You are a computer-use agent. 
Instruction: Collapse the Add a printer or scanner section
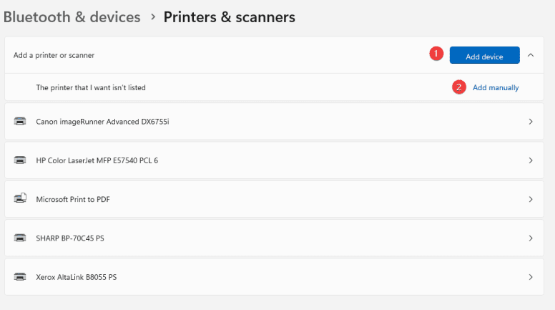[x=531, y=55]
